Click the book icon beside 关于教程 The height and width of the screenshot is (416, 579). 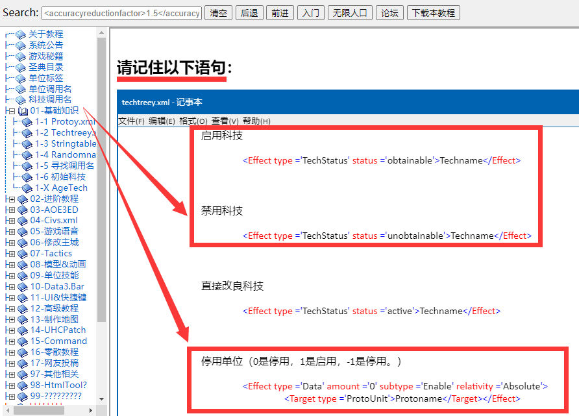[21, 34]
